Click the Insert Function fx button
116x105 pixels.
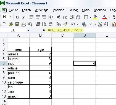[x=44, y=30]
